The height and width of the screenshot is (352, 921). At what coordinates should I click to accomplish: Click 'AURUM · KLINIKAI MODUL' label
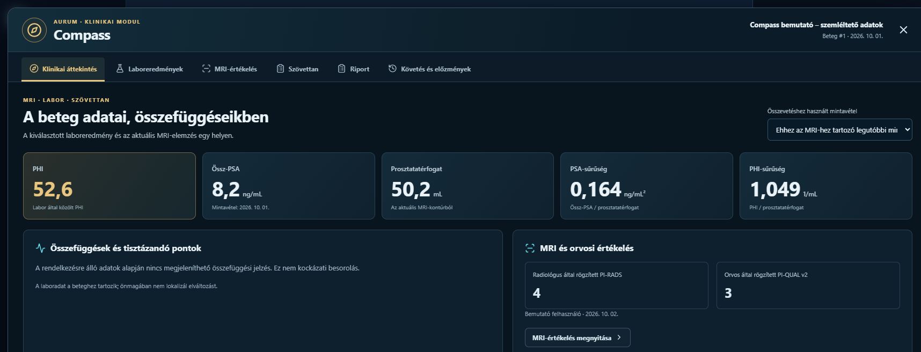pyautogui.click(x=97, y=22)
